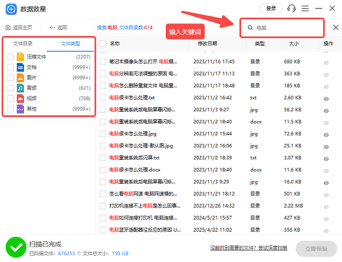Click the orange 图片 picture icon
The width and height of the screenshot is (342, 262).
[20, 78]
